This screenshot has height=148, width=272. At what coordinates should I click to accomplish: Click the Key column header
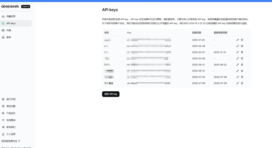[x=129, y=32]
